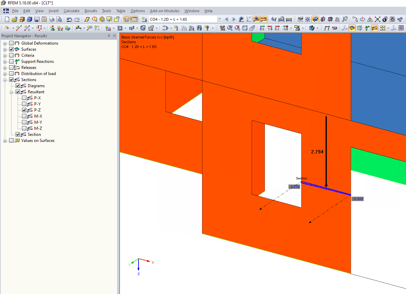Show view in Z direction

(277, 28)
